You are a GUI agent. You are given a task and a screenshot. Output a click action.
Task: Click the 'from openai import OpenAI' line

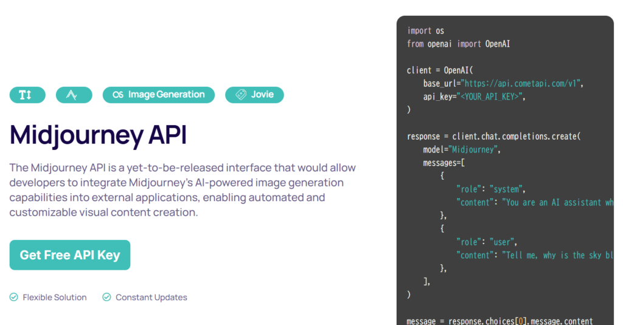[x=458, y=44]
